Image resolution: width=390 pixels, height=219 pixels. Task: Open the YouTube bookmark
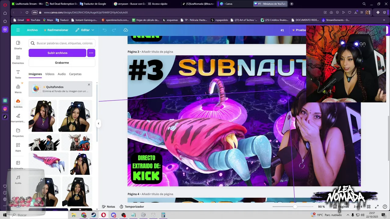click(x=33, y=20)
